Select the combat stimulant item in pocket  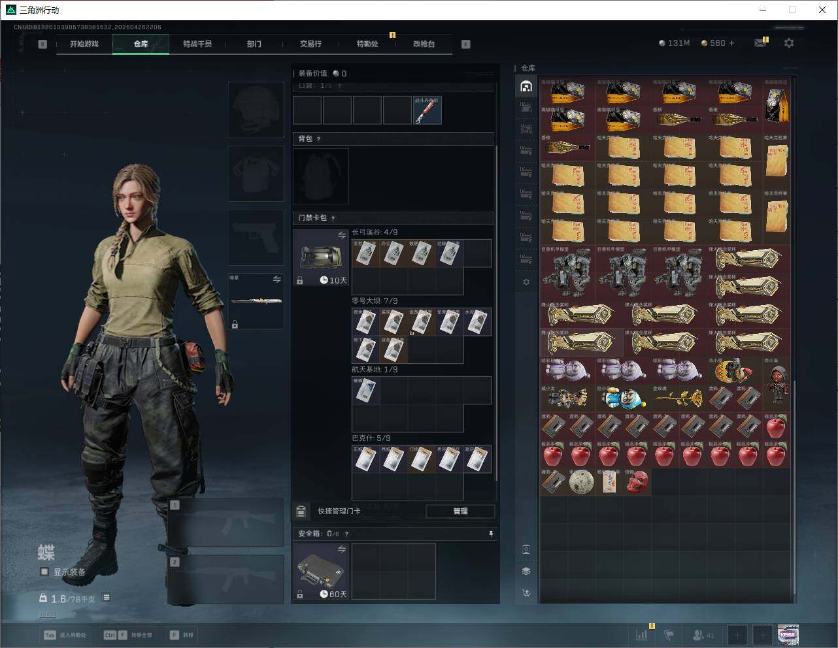(427, 110)
